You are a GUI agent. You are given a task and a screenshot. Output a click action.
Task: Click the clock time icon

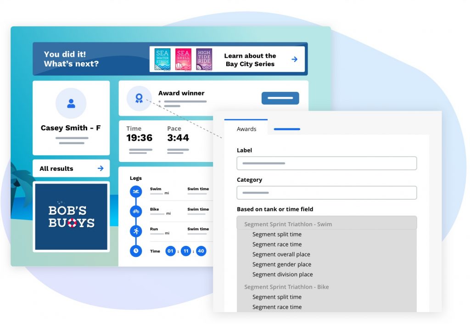[135, 251]
